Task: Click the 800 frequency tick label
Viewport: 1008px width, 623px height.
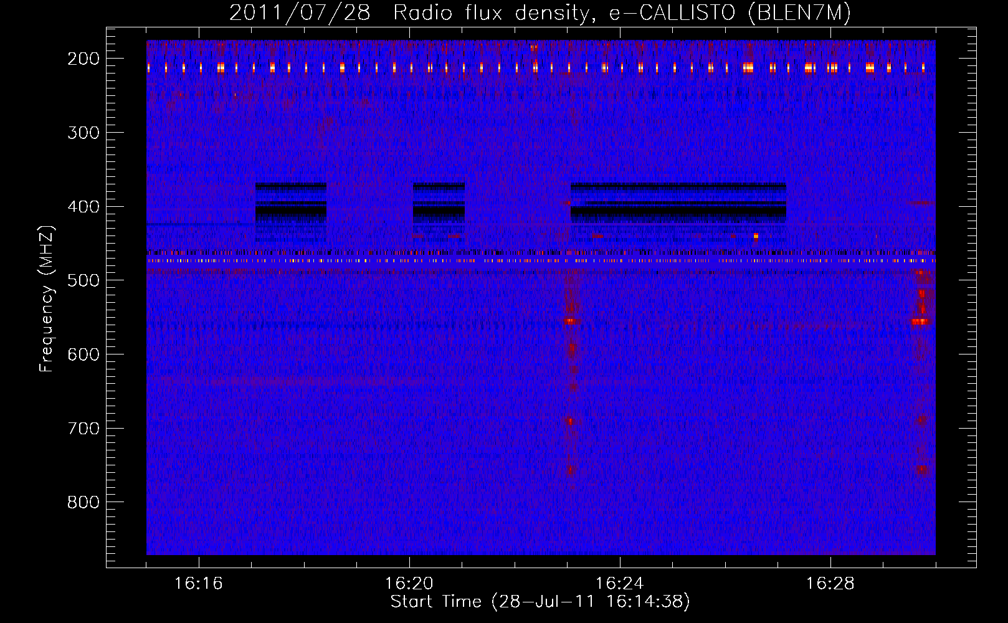Action: coord(83,502)
